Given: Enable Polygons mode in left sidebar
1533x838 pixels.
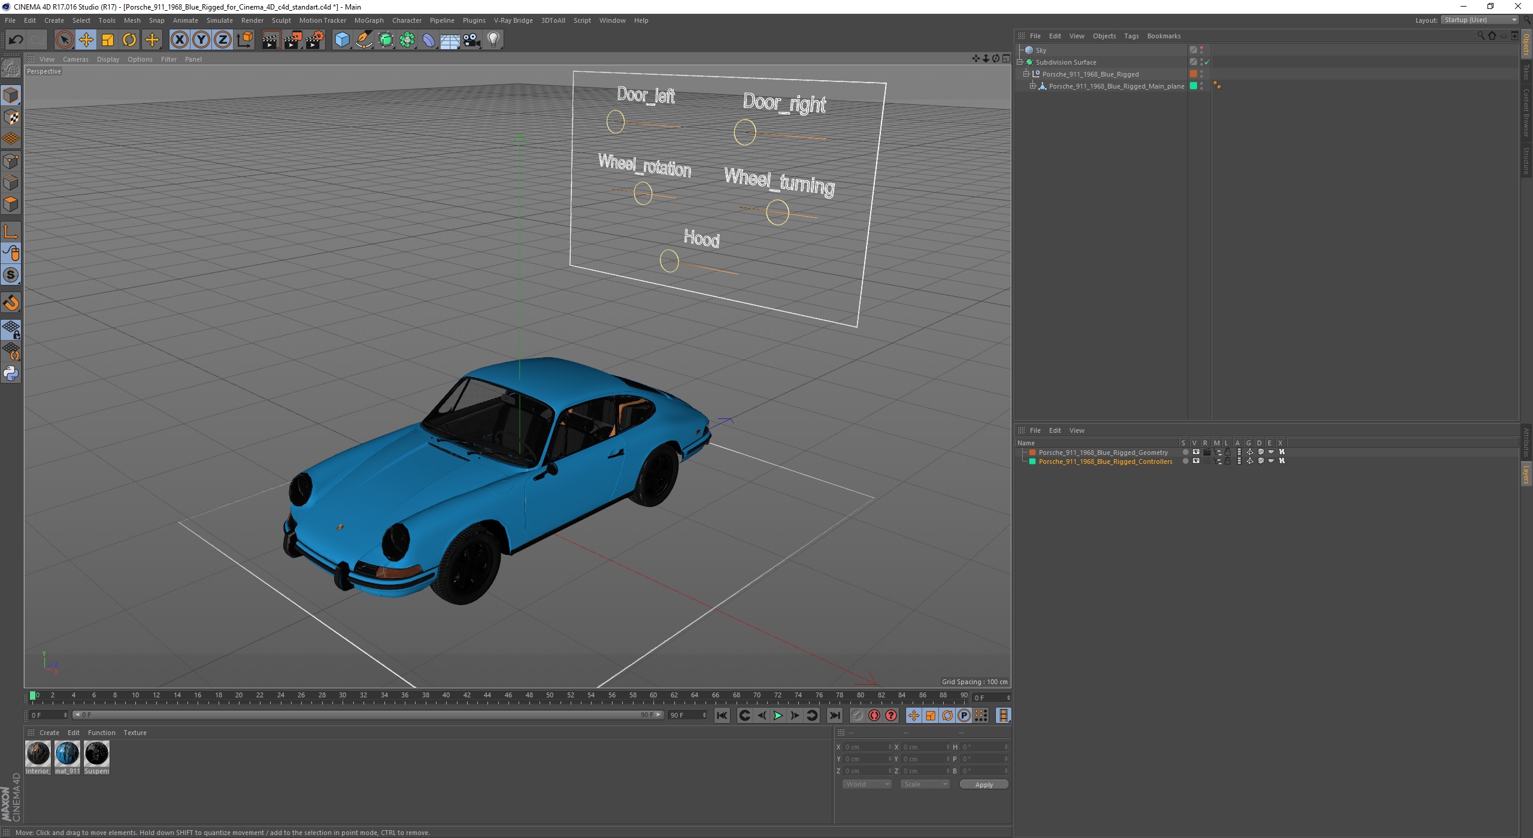Looking at the screenshot, I should coord(11,204).
